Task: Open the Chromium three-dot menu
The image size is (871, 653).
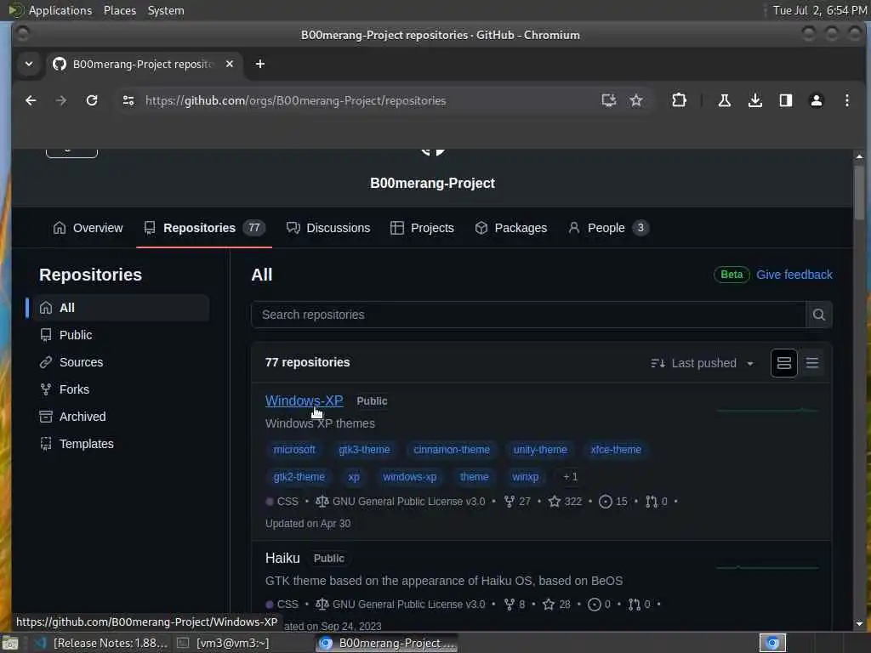Action: click(x=846, y=100)
